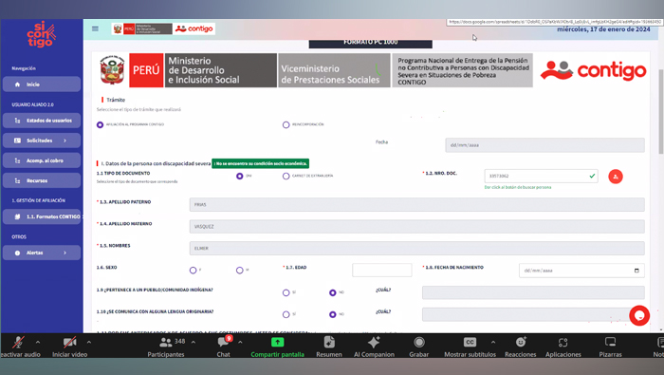Image resolution: width=664 pixels, height=375 pixels.
Task: Open Estados de usuarios menu item
Action: tap(42, 121)
